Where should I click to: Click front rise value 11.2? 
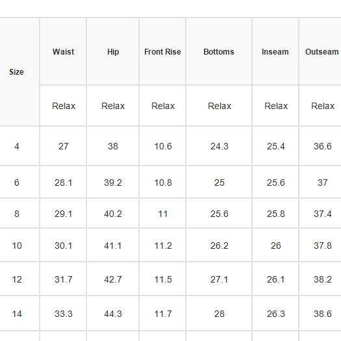[x=162, y=246]
